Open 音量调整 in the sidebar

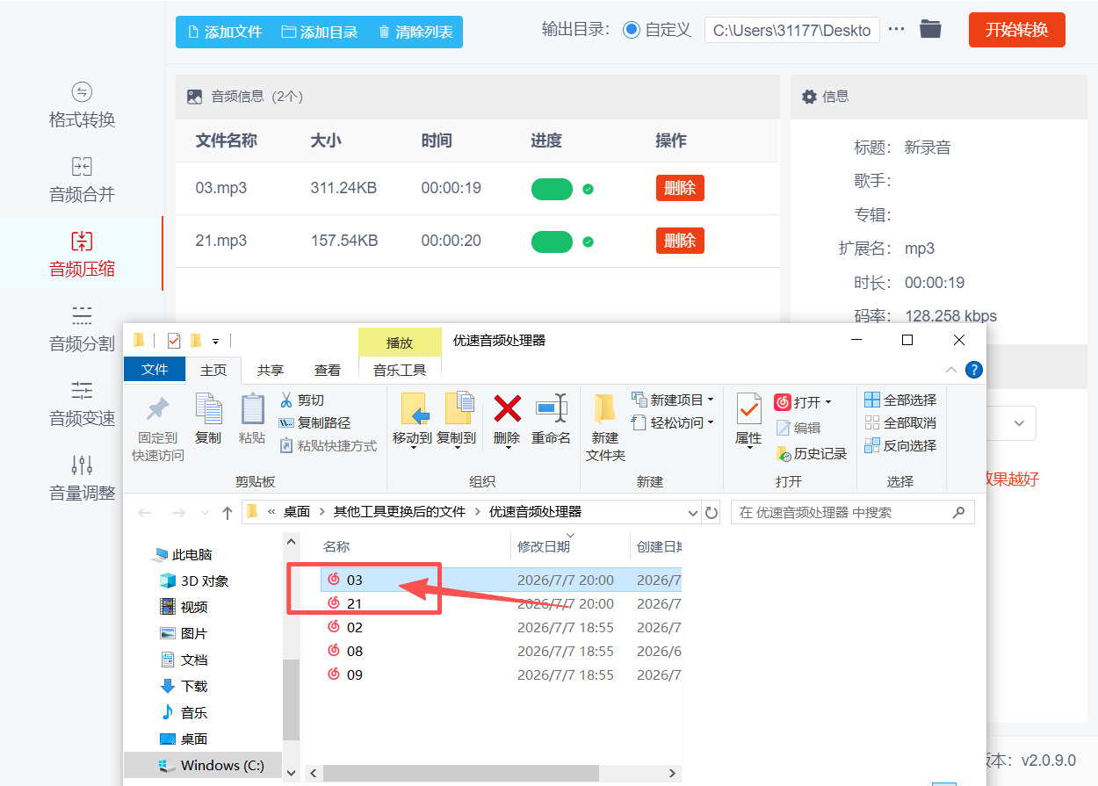tap(82, 479)
